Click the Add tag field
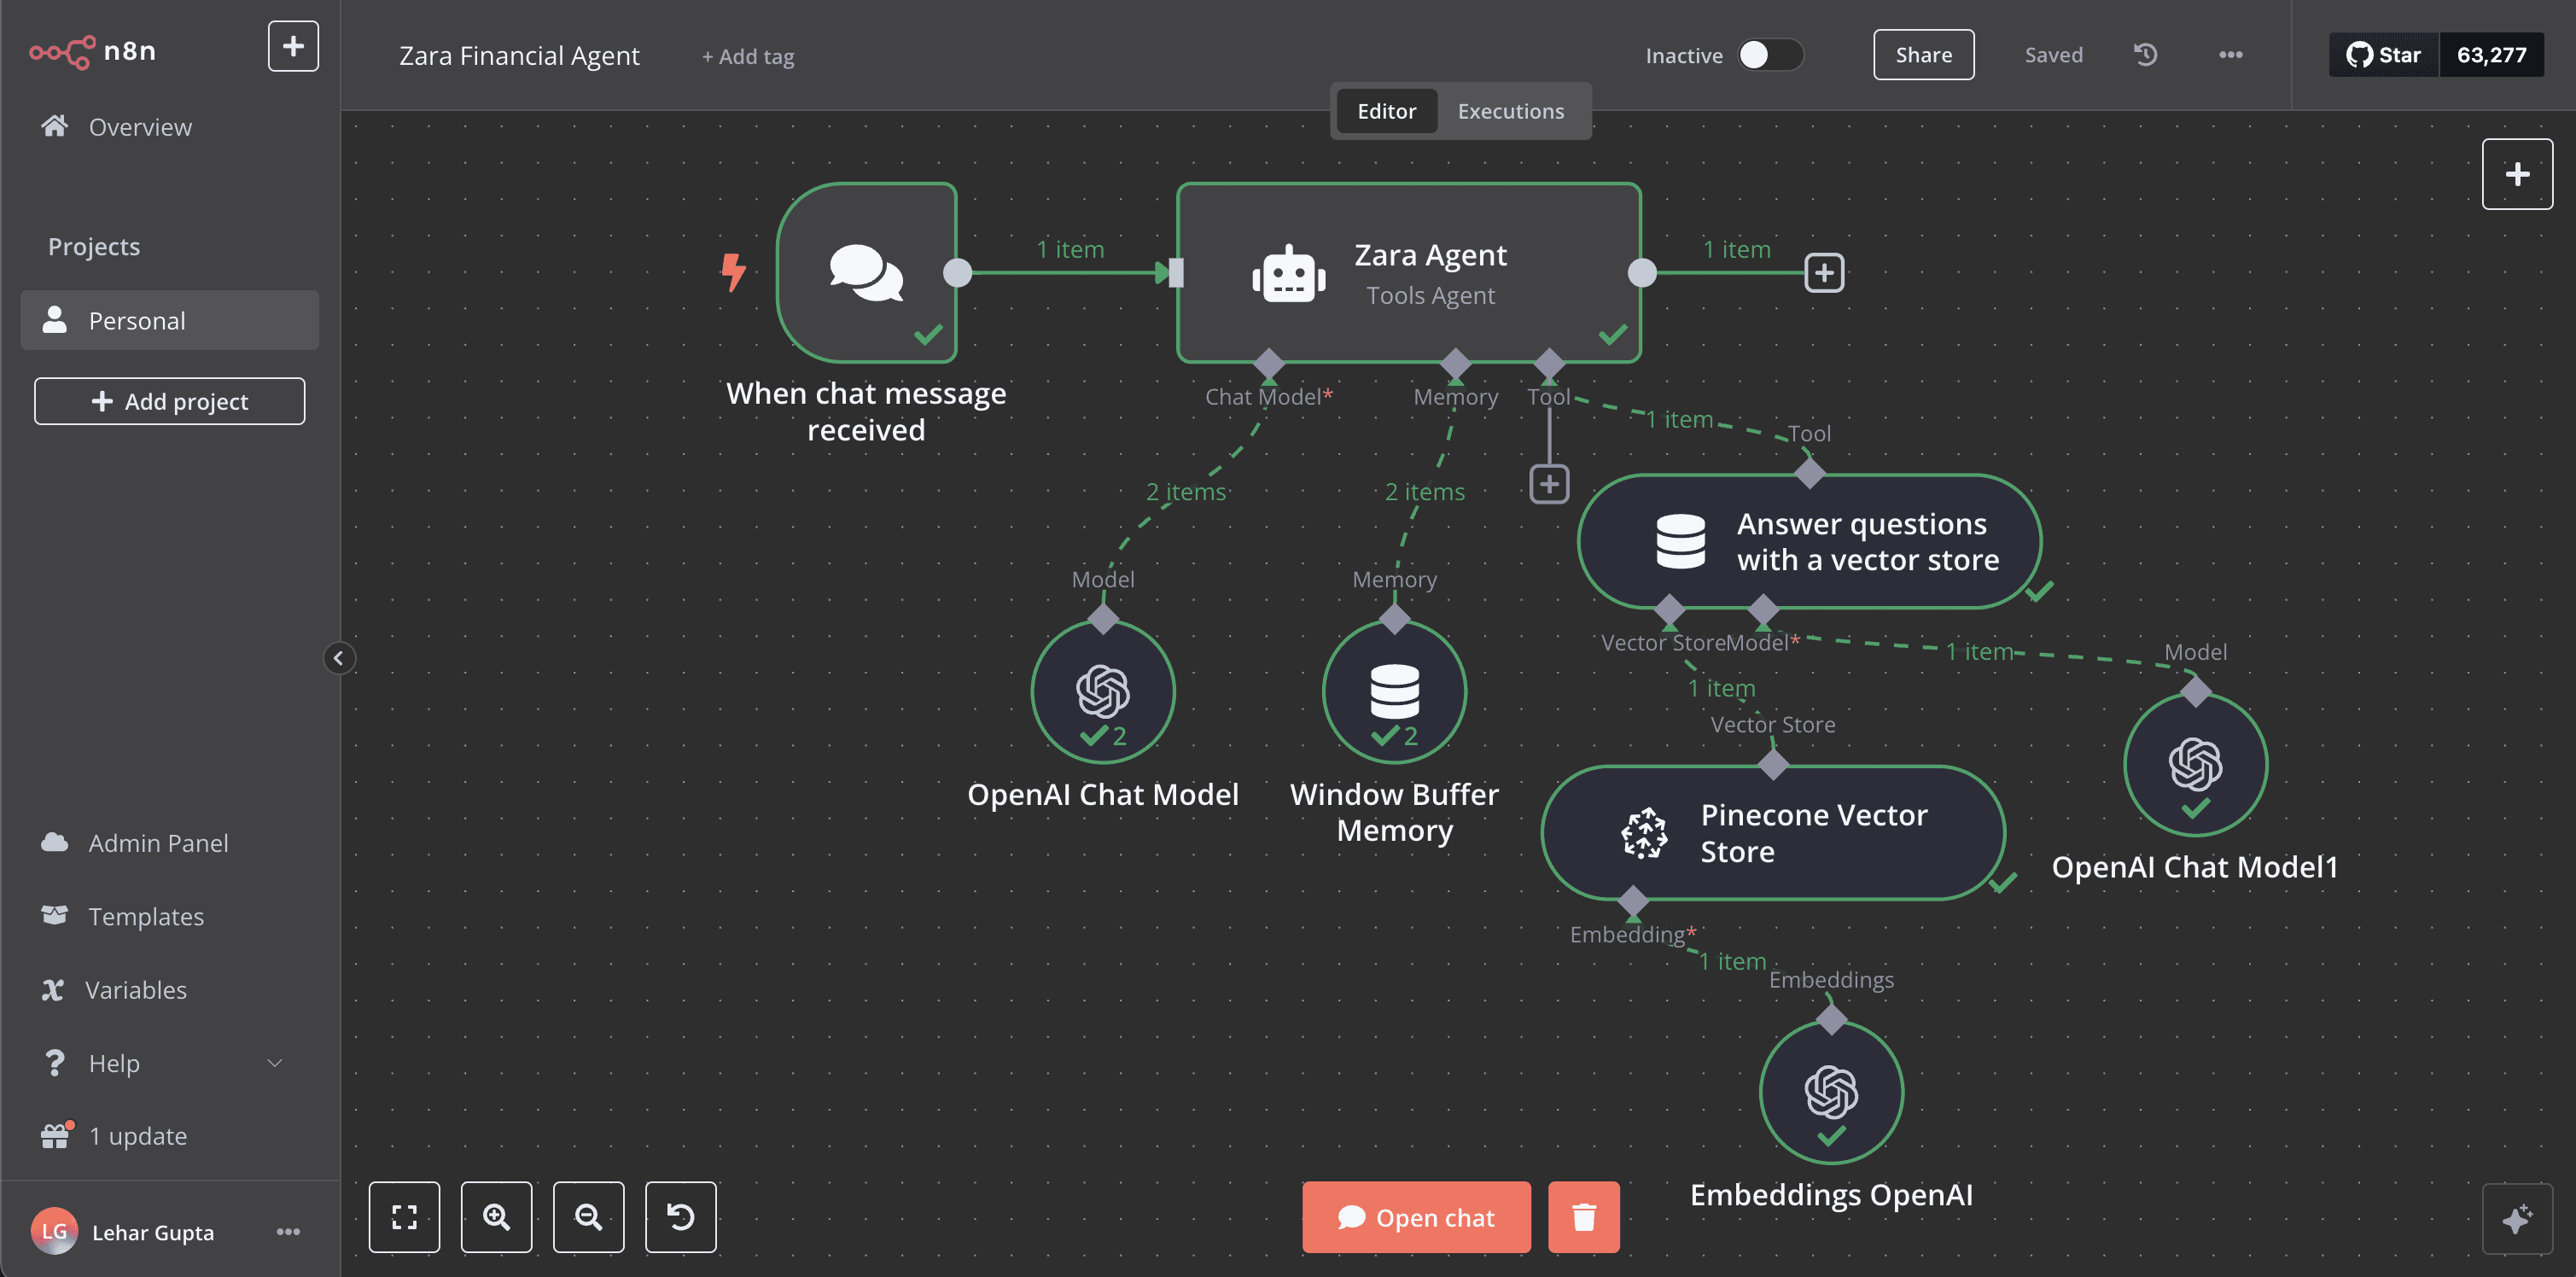 pos(748,57)
